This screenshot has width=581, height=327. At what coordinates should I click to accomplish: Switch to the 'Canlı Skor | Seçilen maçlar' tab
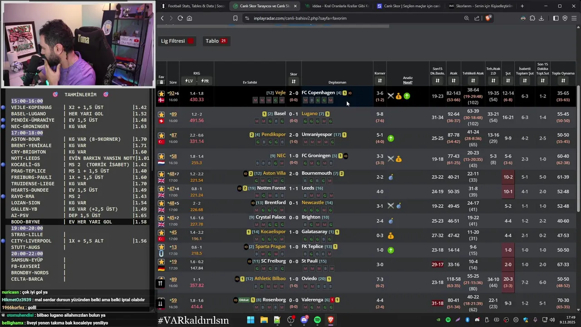pos(408,6)
